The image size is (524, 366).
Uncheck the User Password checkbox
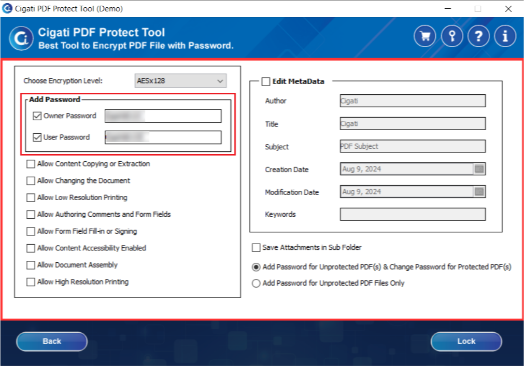click(37, 137)
